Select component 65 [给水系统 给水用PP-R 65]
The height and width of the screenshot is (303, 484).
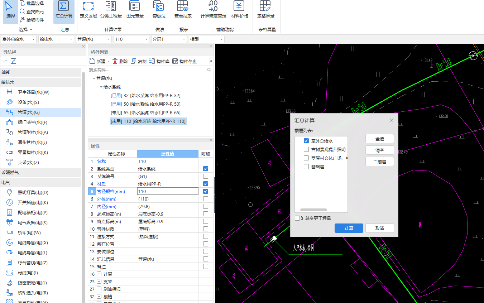(146, 113)
